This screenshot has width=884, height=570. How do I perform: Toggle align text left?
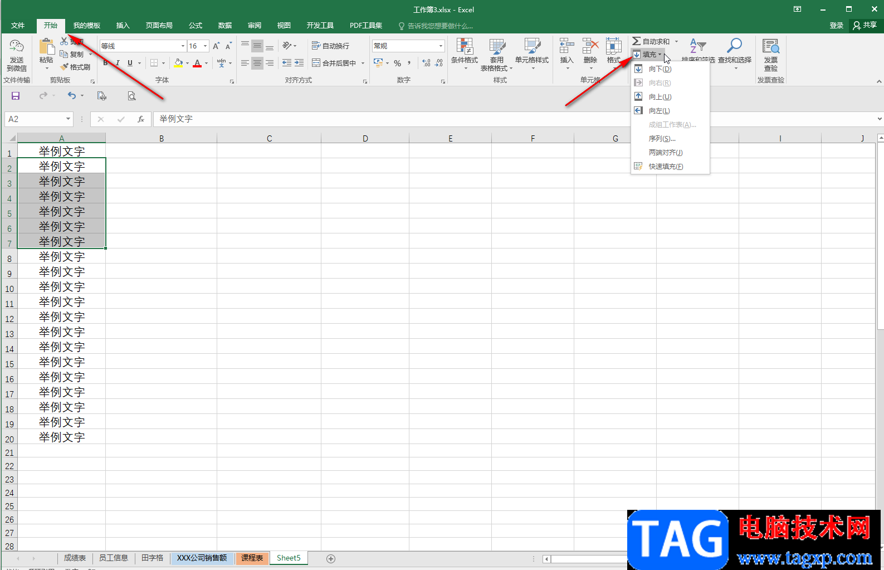tap(245, 63)
